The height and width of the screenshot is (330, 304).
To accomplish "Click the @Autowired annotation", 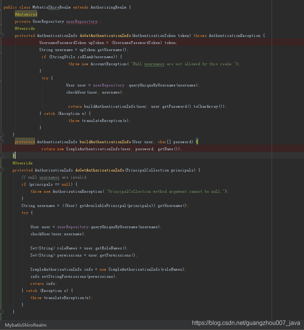I will (26, 14).
